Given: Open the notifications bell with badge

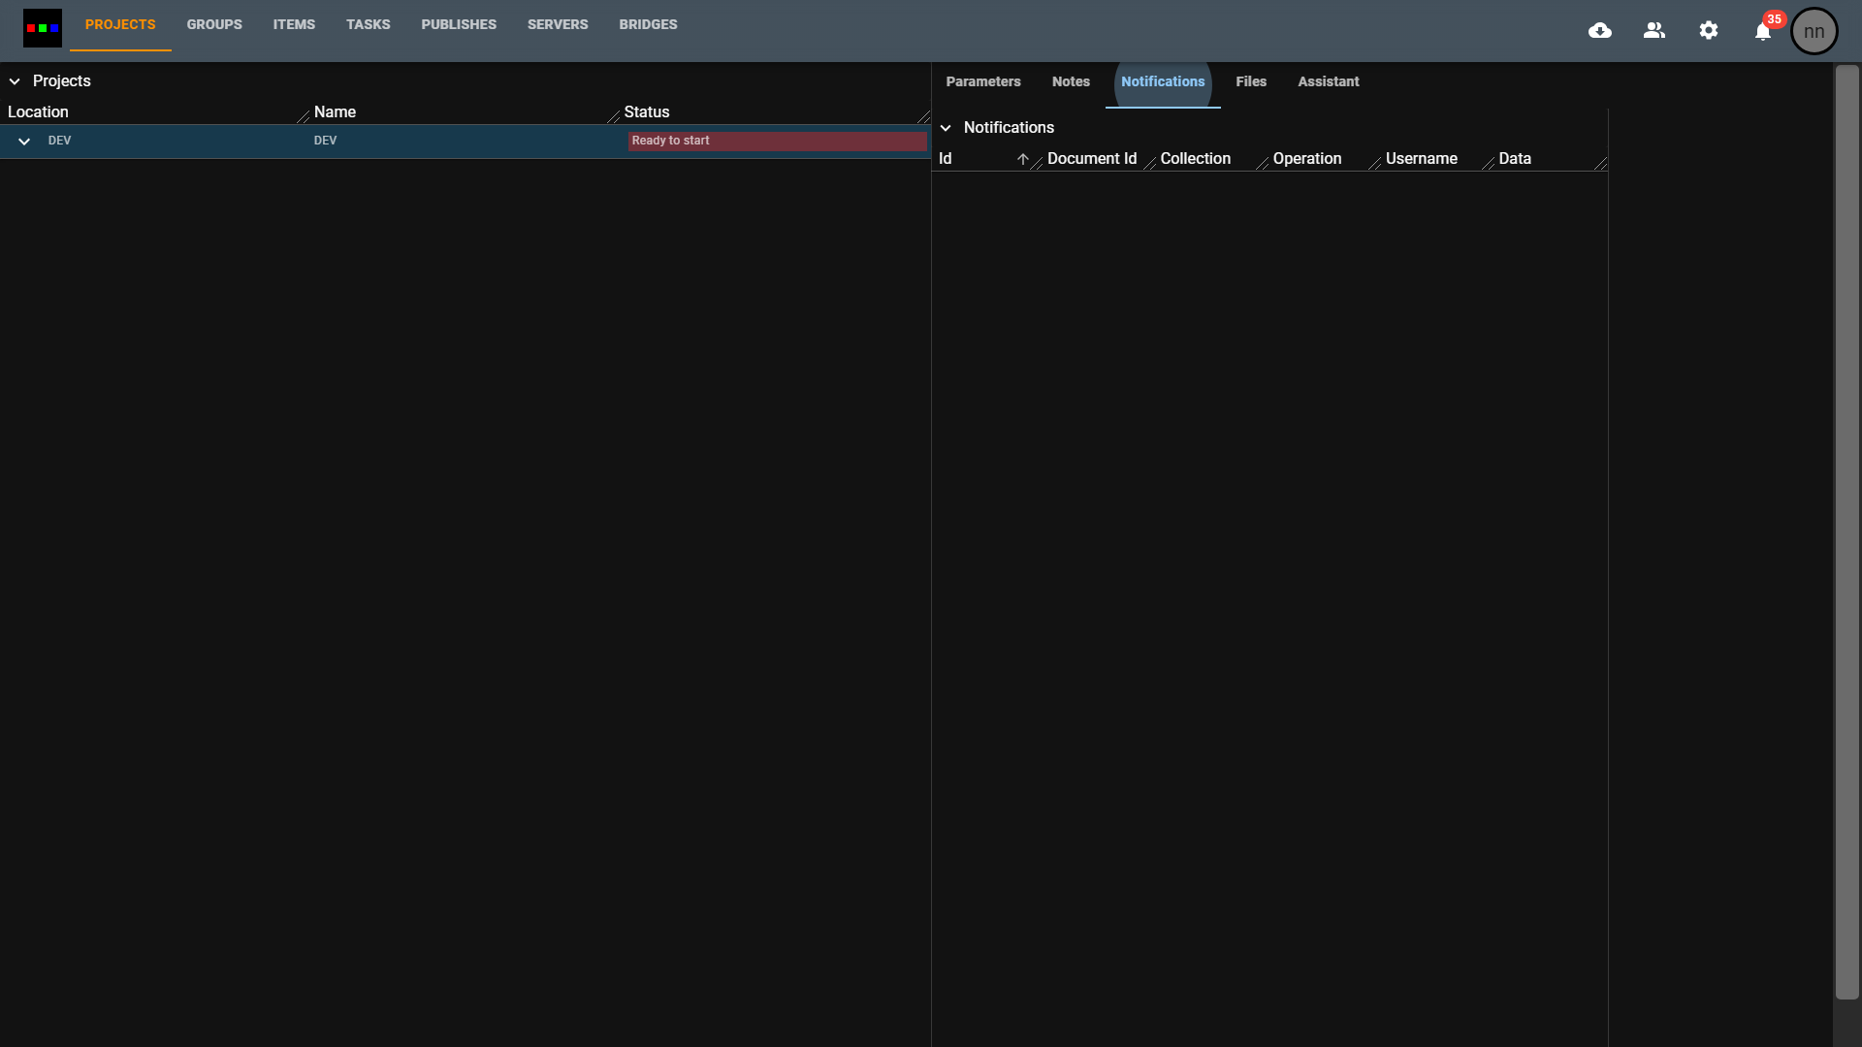Looking at the screenshot, I should (x=1763, y=31).
